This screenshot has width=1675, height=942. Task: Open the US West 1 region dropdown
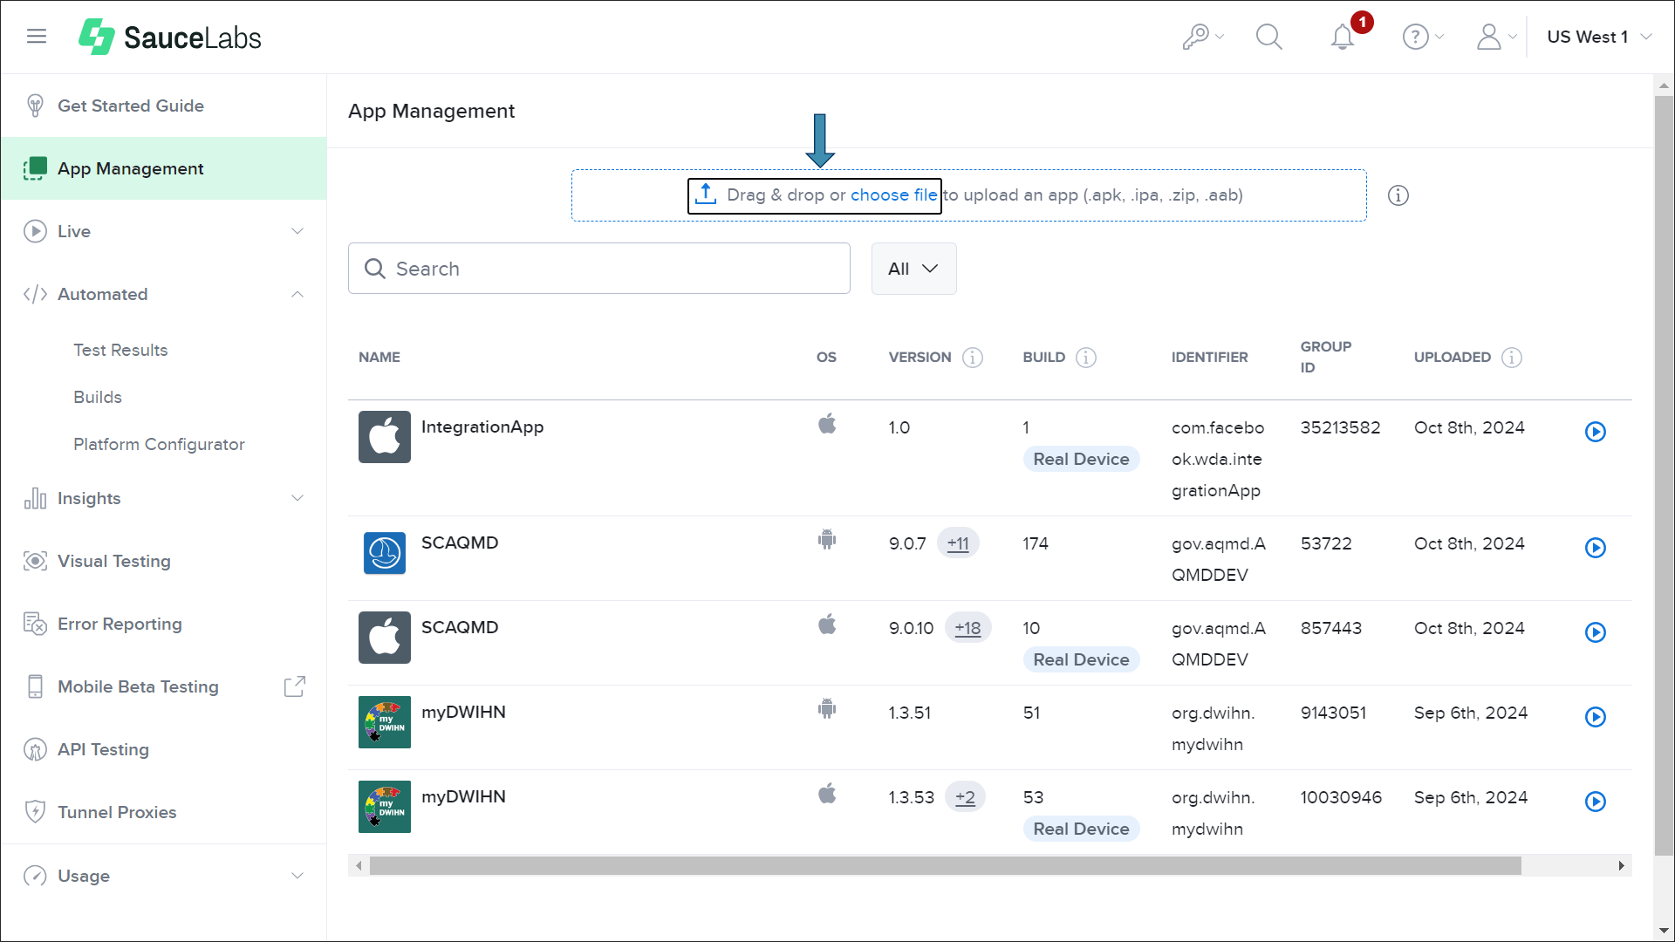pos(1600,37)
